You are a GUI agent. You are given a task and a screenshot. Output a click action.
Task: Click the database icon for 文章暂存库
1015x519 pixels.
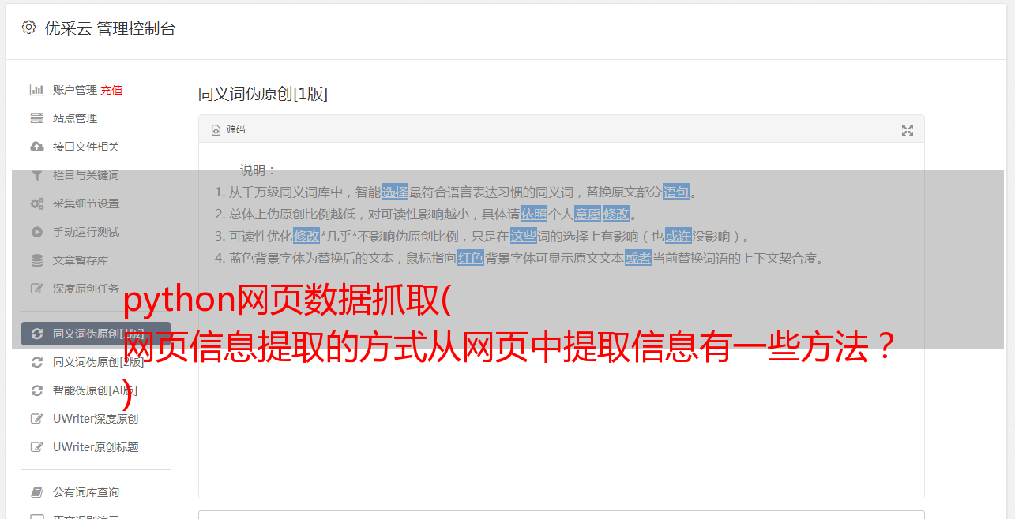coord(36,260)
